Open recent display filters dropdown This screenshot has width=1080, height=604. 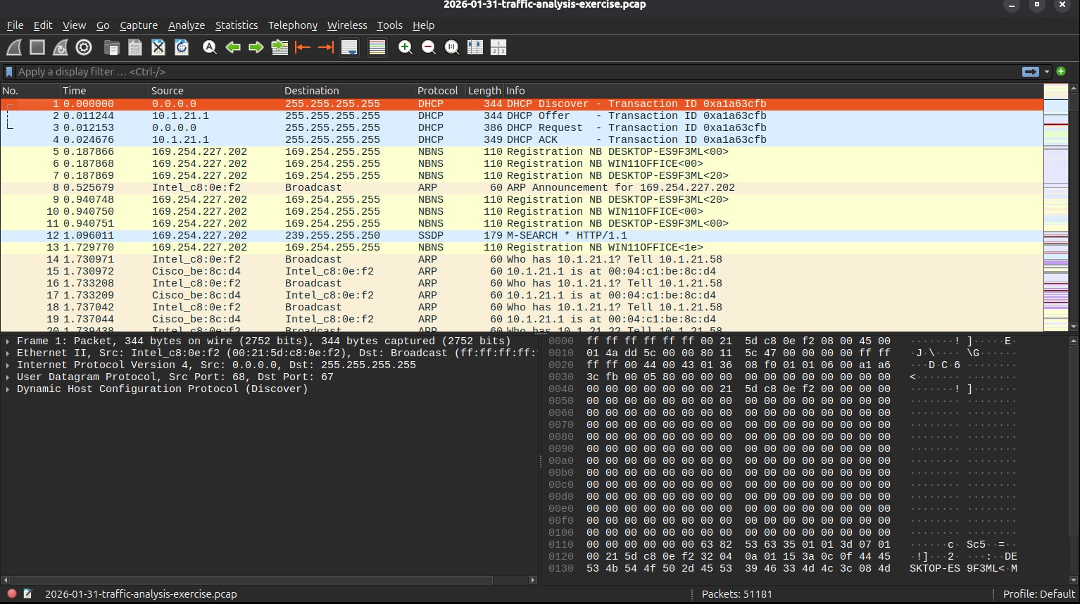coord(1047,72)
